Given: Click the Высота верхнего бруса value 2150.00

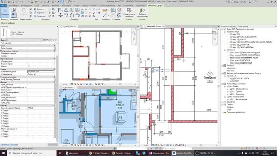Looking at the screenshot, I should 41,108.
